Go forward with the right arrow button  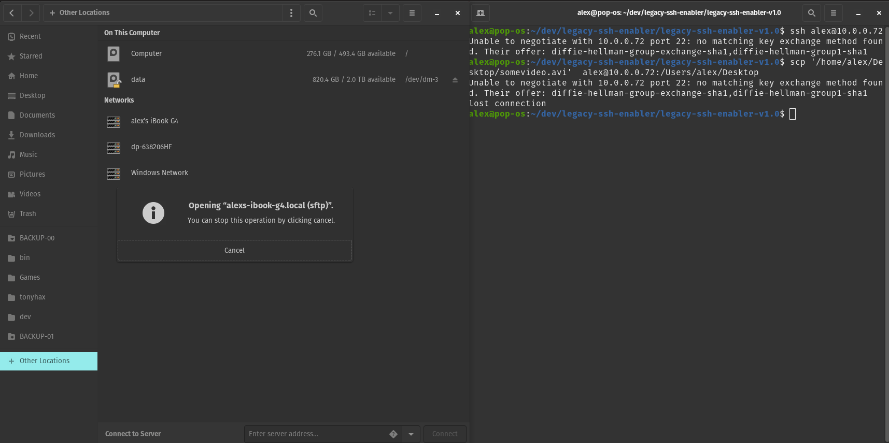31,13
